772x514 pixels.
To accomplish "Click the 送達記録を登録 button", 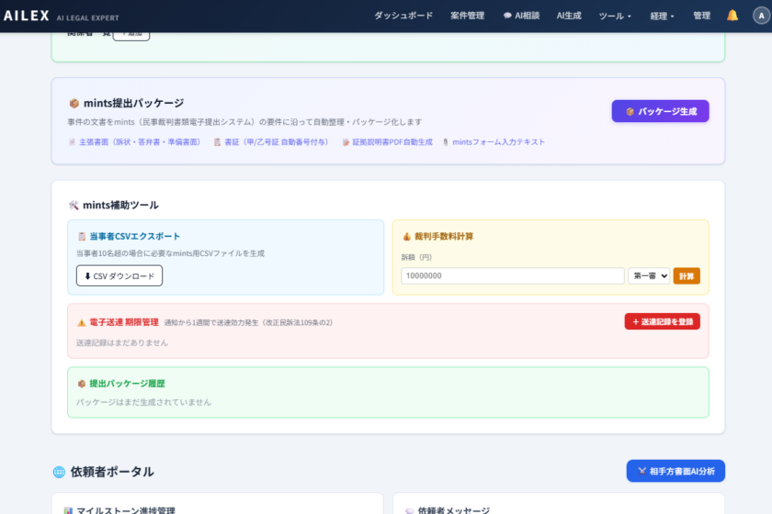I will (x=662, y=321).
